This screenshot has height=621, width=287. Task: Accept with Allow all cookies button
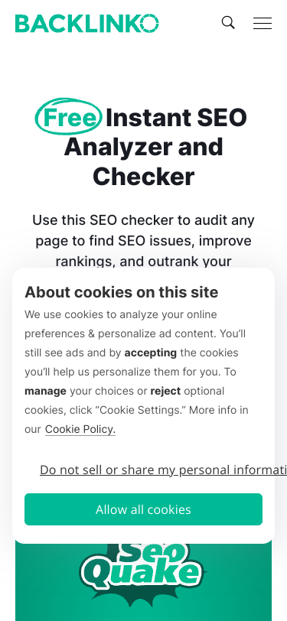point(144,509)
